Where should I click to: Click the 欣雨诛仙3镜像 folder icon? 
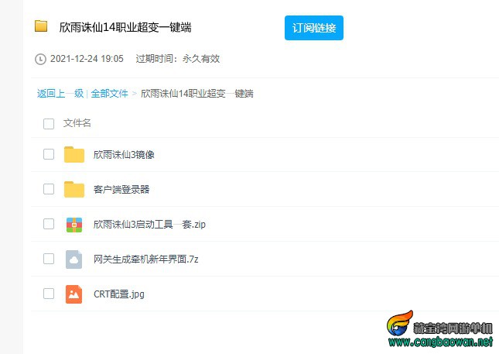74,155
